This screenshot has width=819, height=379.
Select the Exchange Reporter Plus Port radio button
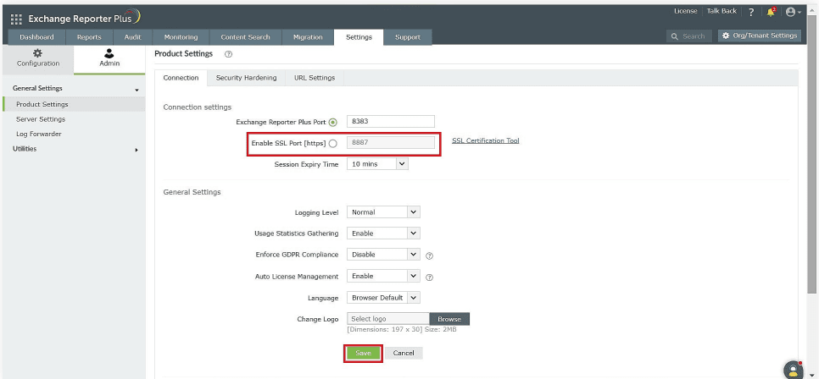(332, 122)
